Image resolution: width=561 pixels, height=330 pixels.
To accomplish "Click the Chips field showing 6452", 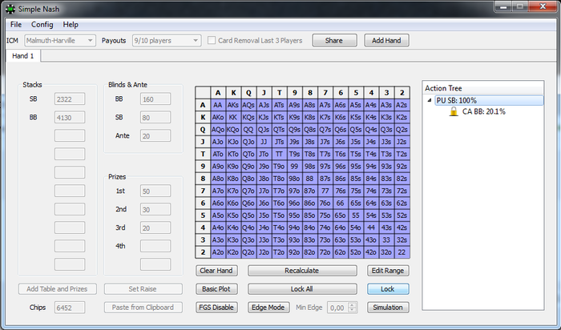I will [70, 308].
